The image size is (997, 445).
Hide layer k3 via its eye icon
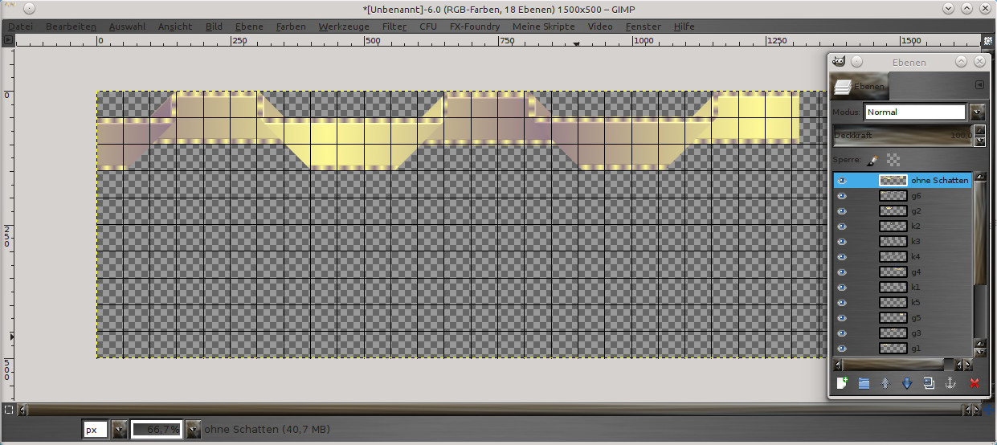[x=842, y=242]
